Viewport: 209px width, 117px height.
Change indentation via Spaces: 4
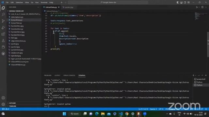[153, 109]
